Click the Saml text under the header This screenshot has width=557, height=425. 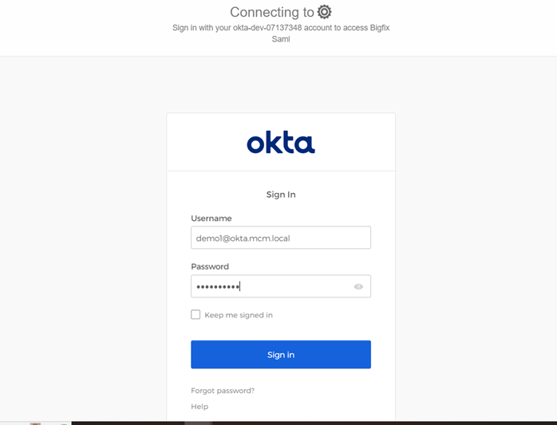tap(281, 39)
